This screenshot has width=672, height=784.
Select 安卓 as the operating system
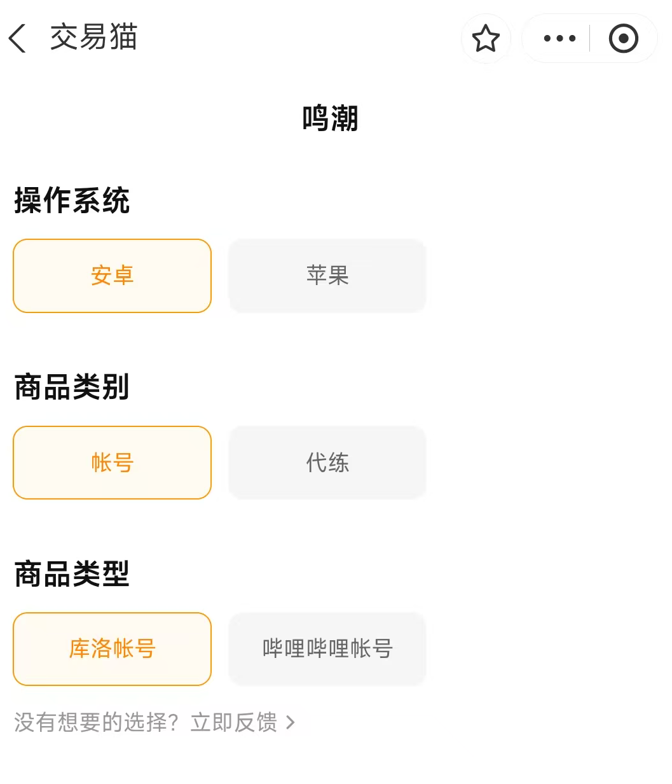(x=112, y=276)
